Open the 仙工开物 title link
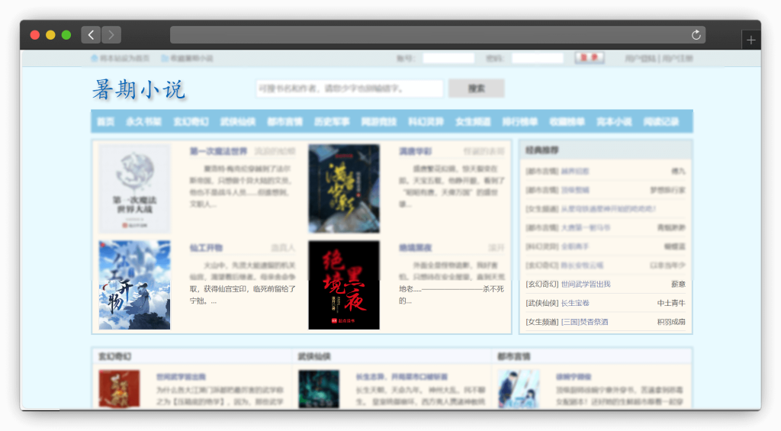 point(206,248)
